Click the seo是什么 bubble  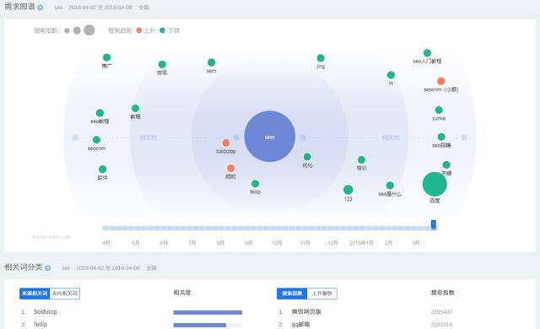[390, 186]
